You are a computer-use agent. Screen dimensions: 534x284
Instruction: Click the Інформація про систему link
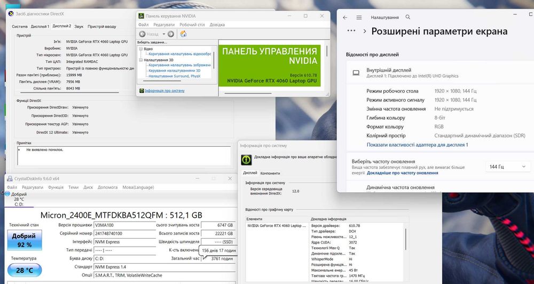coord(164,91)
